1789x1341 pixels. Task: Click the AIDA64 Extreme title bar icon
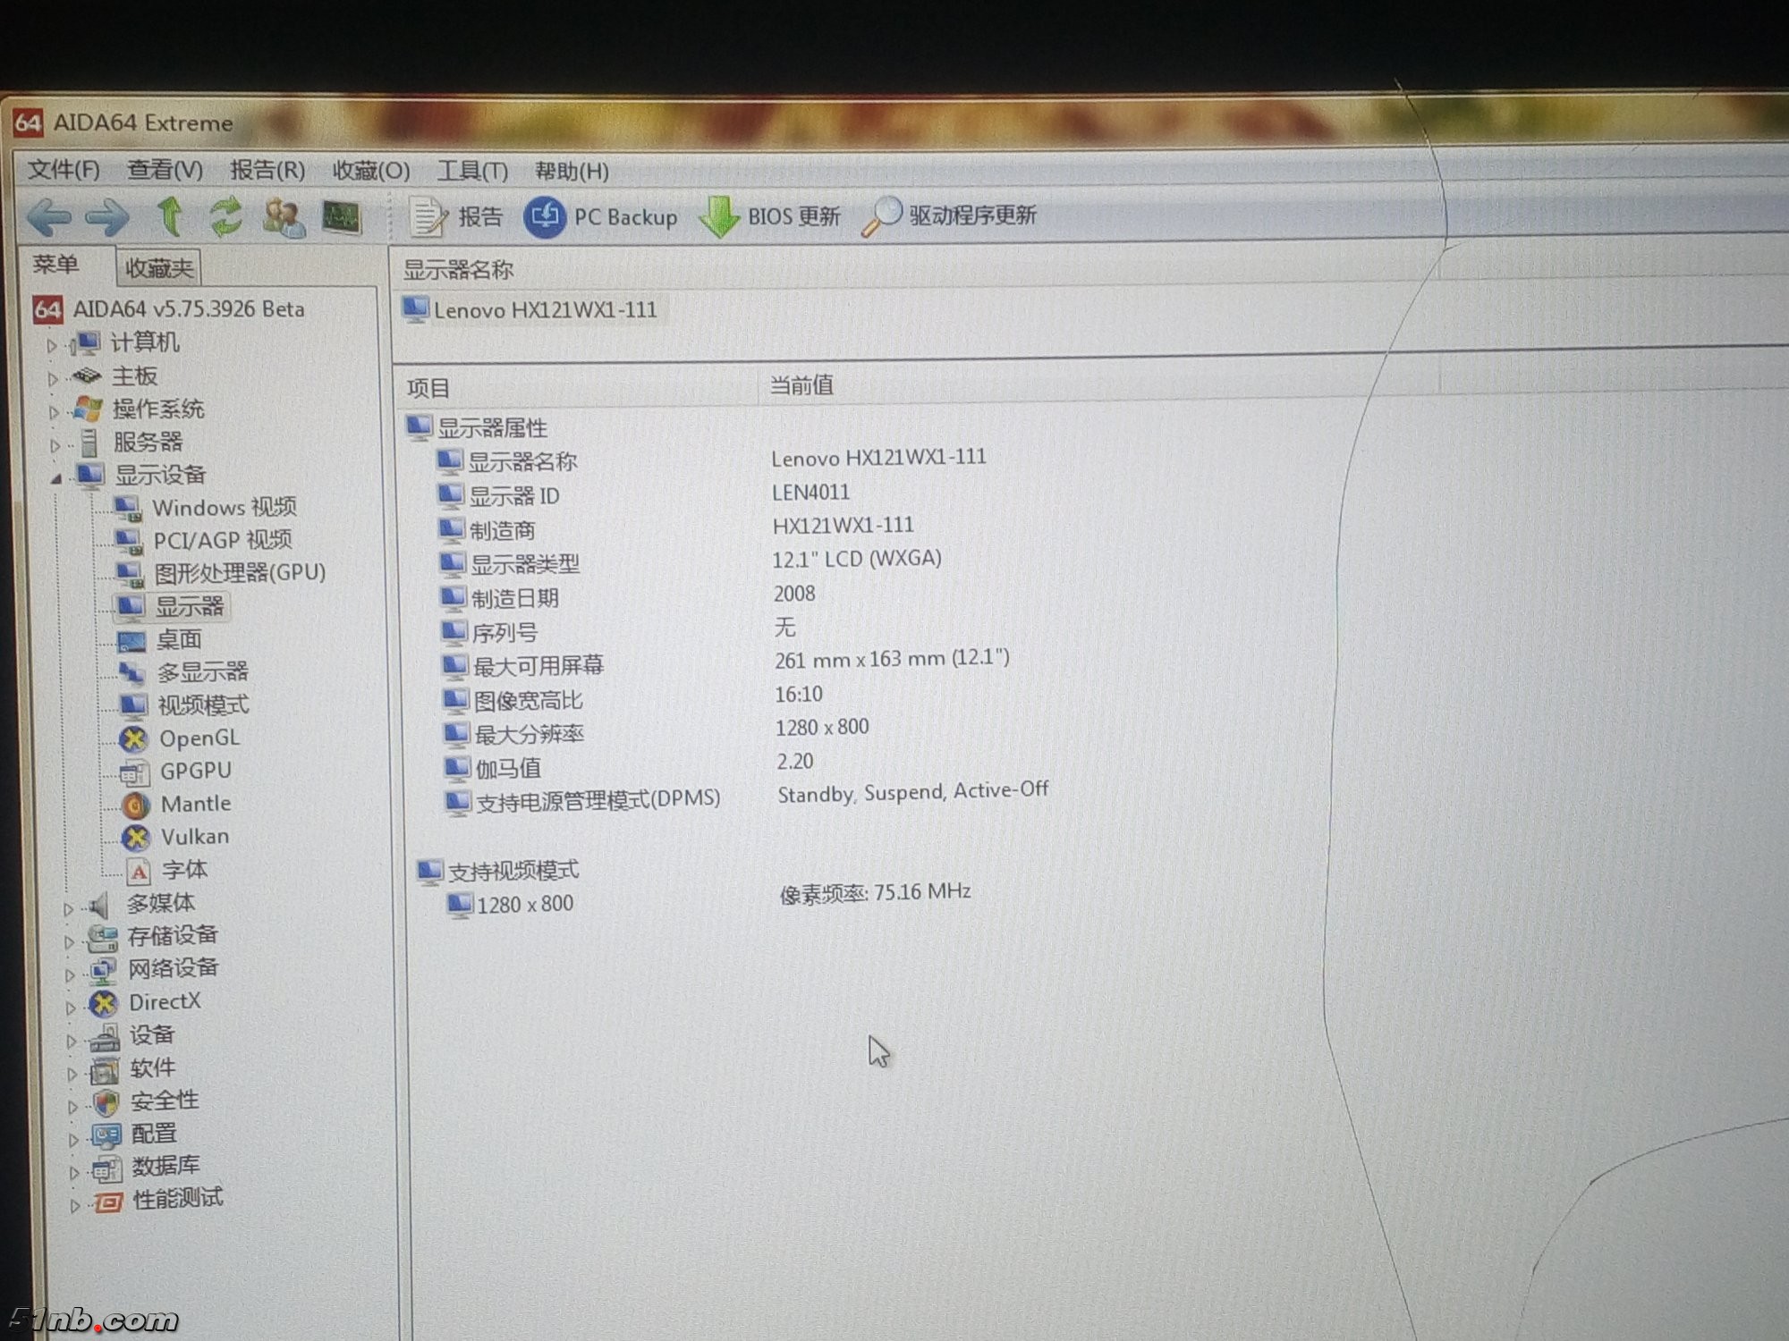(x=28, y=122)
